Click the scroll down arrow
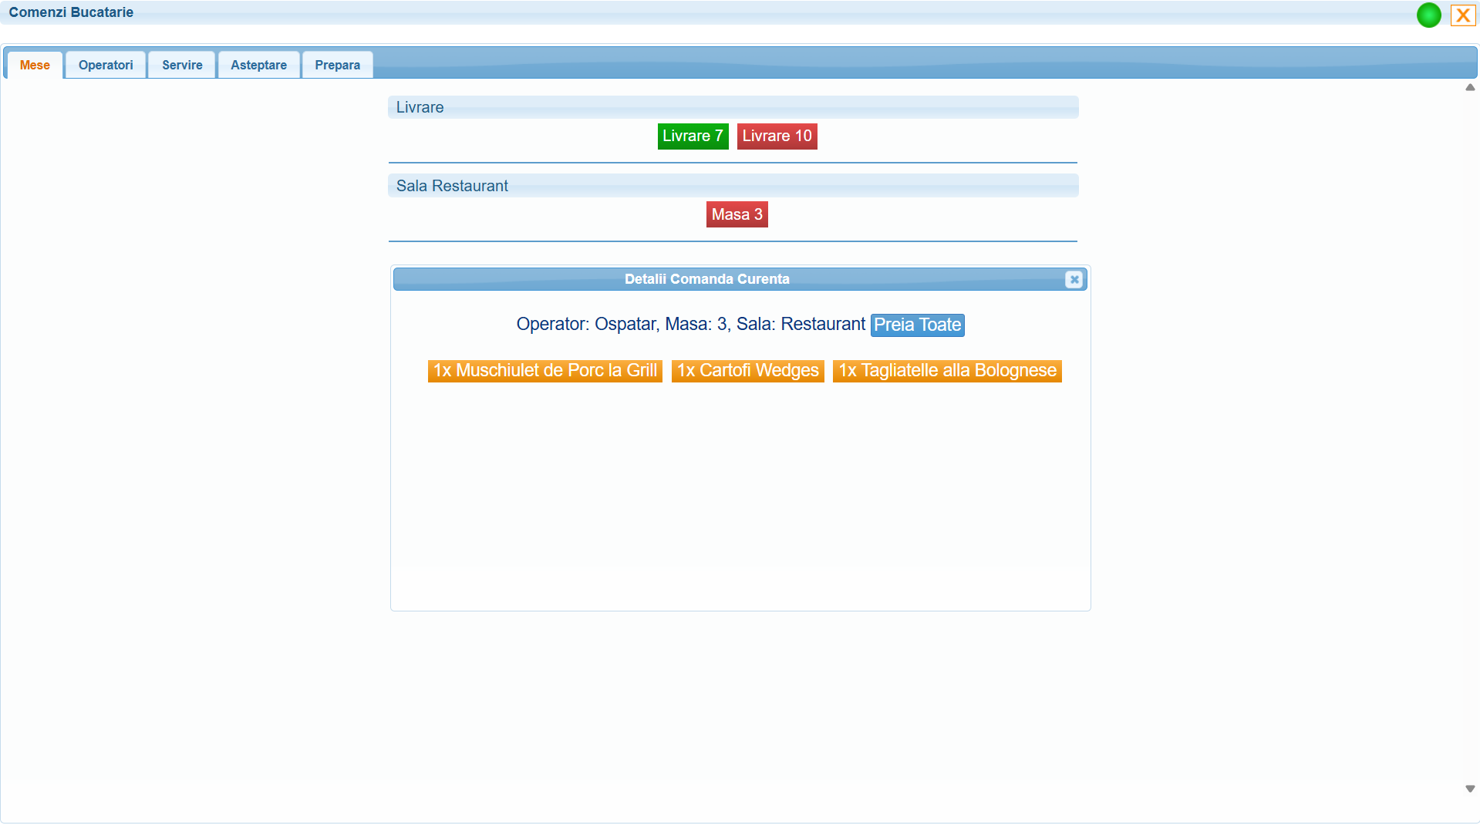 1469,788
